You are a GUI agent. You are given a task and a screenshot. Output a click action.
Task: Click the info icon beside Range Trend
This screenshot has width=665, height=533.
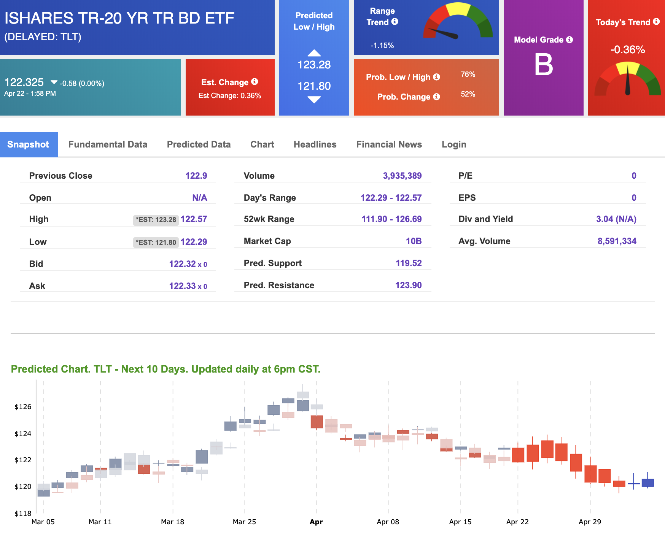coord(395,22)
